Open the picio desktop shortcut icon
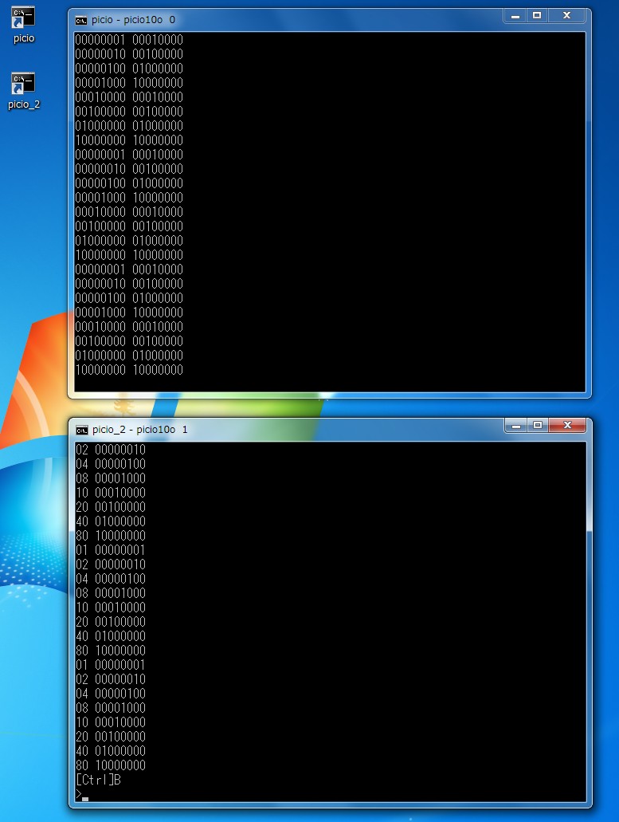Viewport: 619px width, 822px height. [23, 17]
